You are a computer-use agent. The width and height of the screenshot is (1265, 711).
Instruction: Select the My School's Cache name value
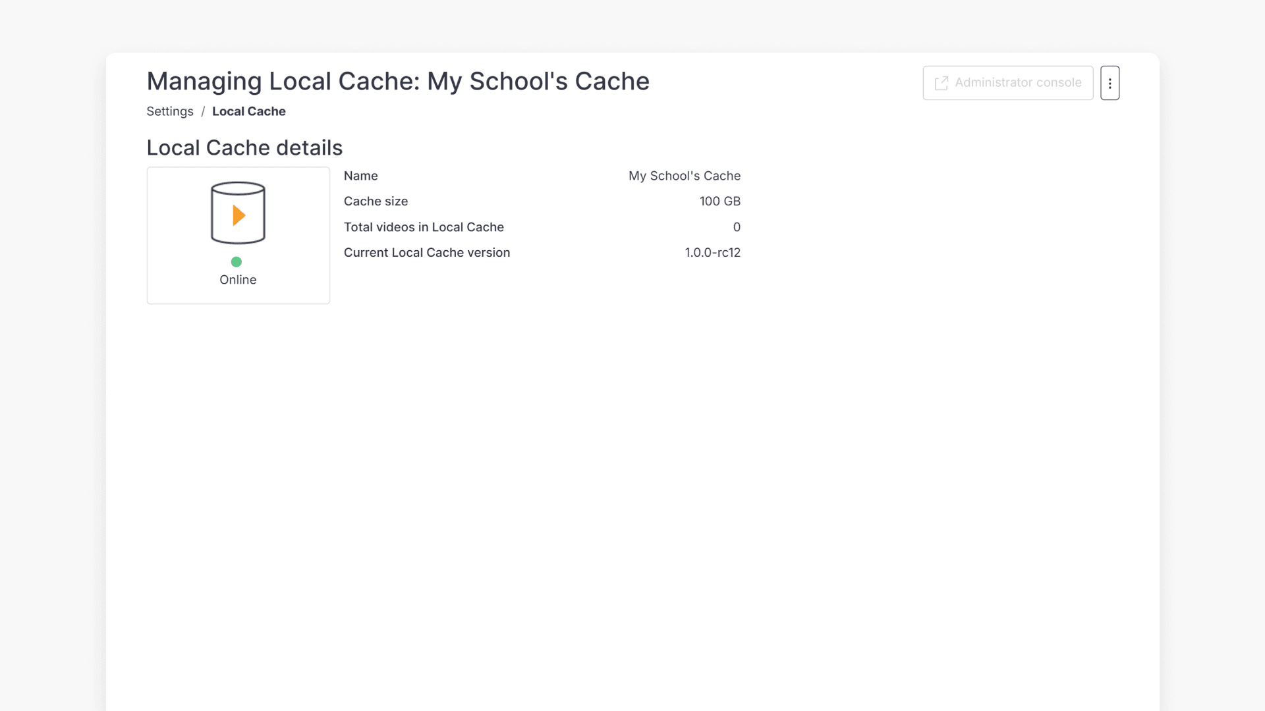(684, 176)
